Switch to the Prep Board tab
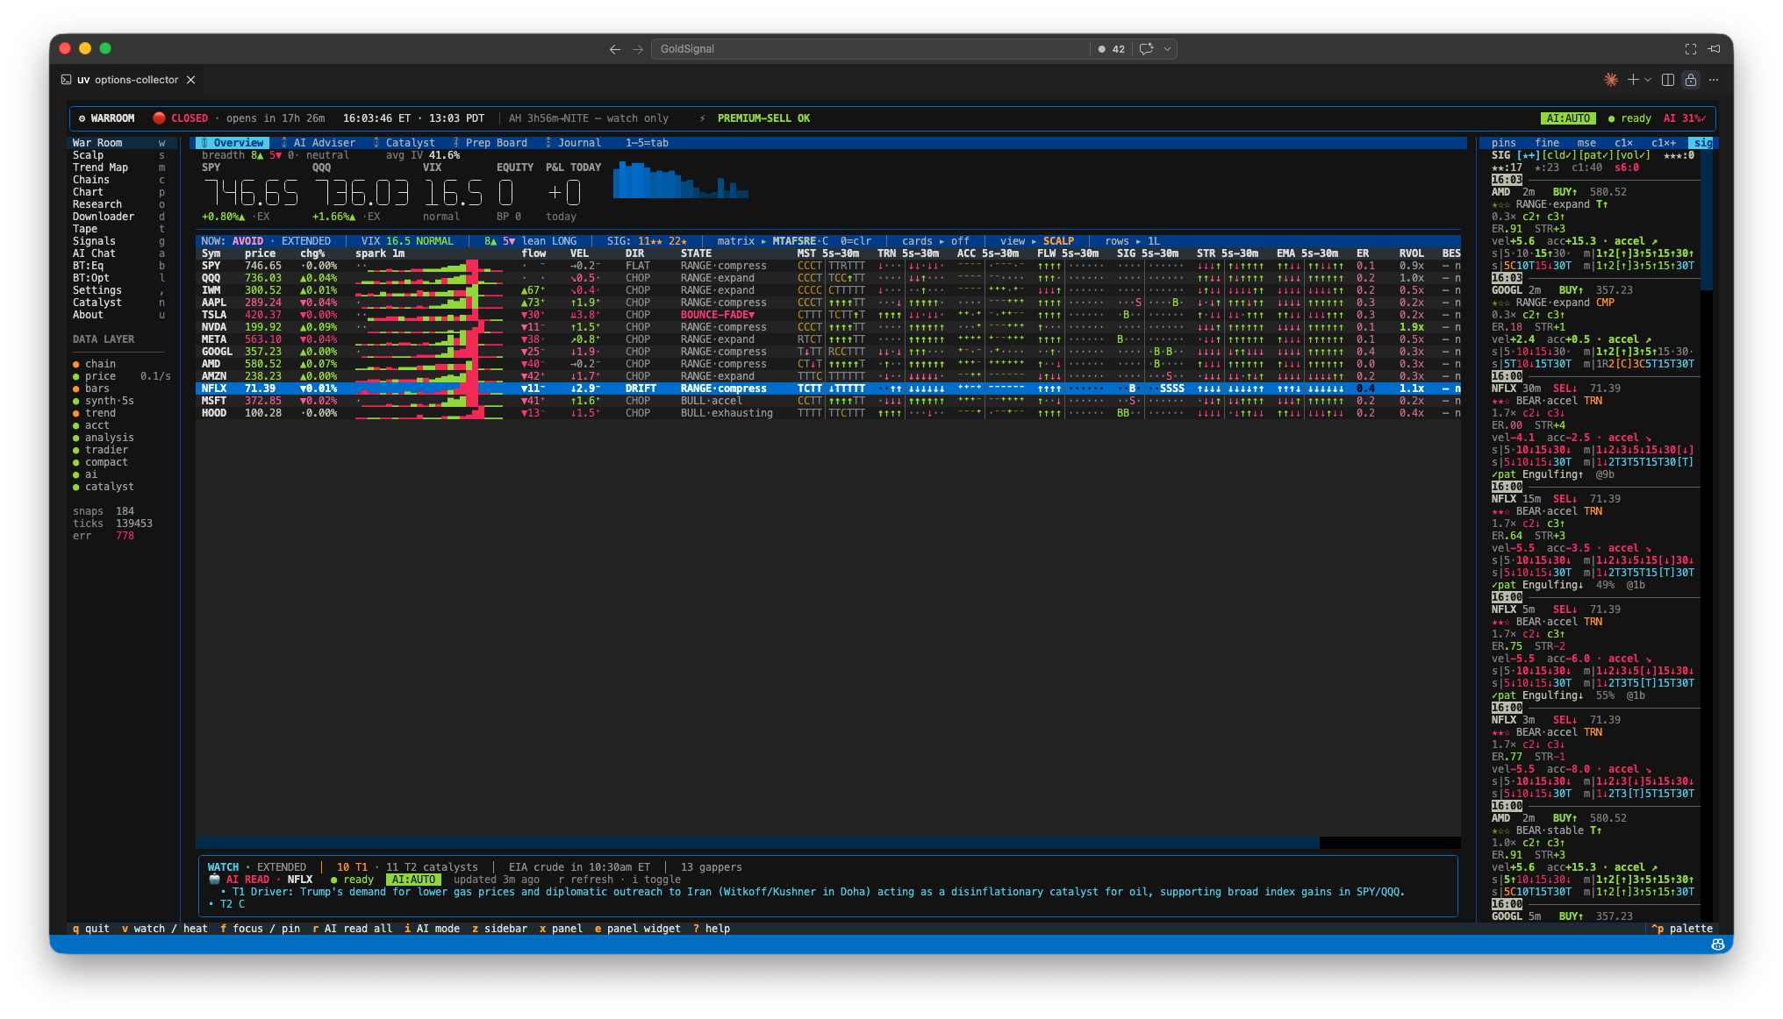Viewport: 1783px width, 1019px height. [491, 143]
